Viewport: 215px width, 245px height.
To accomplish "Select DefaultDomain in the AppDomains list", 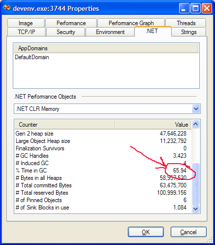I will pyautogui.click(x=32, y=57).
